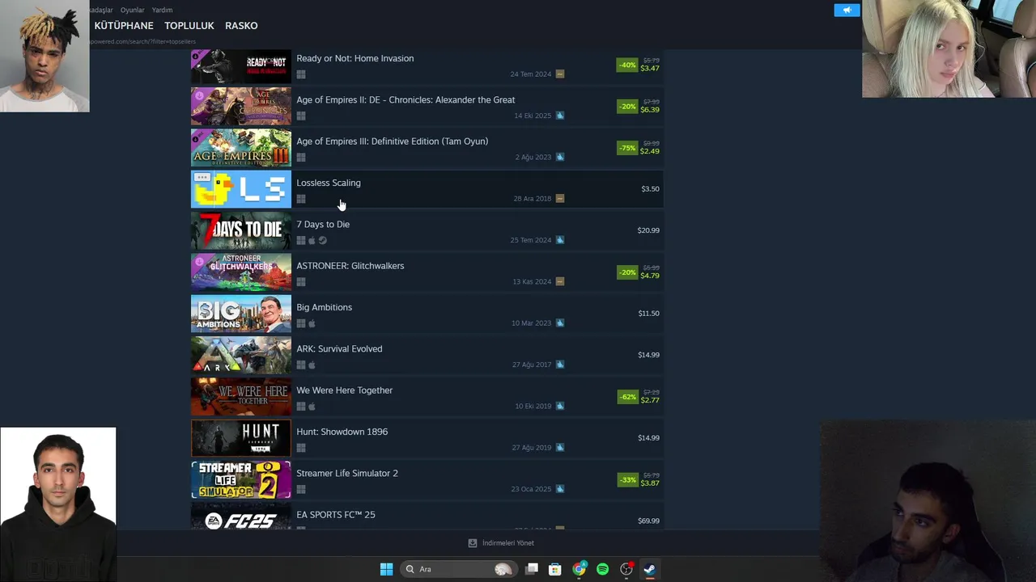Click the Steam icon on the taskbar
This screenshot has height=582, width=1036.
pos(649,569)
